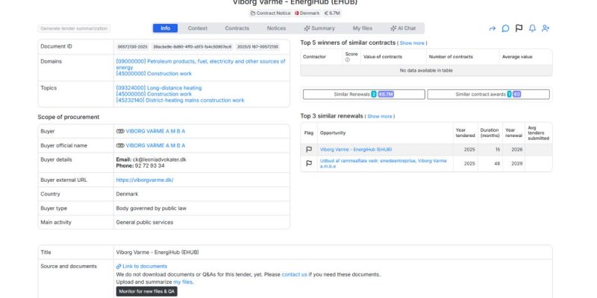The width and height of the screenshot is (597, 298).
Task: Click the contact us link
Action: pos(294,274)
